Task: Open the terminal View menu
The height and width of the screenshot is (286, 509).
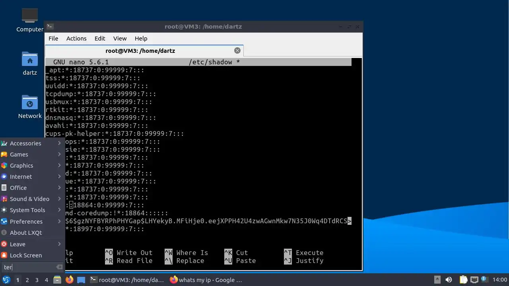Action: click(x=120, y=39)
